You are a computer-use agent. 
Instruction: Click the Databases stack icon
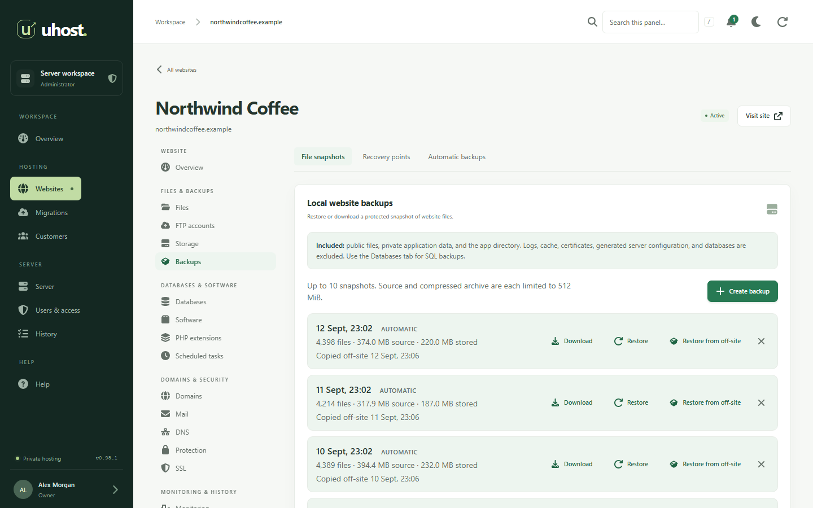tap(165, 302)
